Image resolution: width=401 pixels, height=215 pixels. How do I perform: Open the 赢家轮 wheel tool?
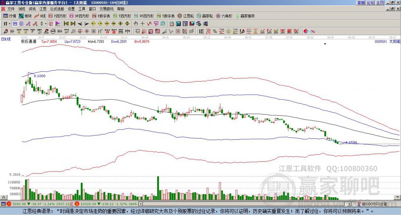(205, 16)
